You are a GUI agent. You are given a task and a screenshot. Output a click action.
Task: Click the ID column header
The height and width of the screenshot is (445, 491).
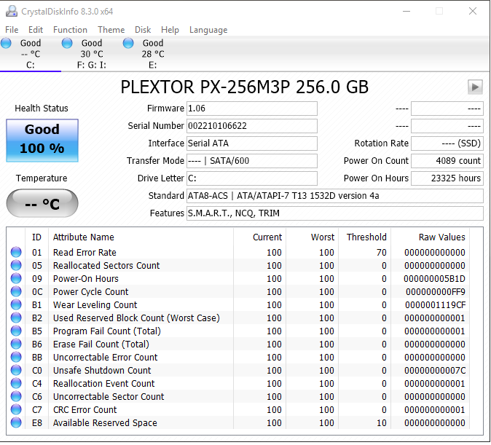click(x=36, y=237)
